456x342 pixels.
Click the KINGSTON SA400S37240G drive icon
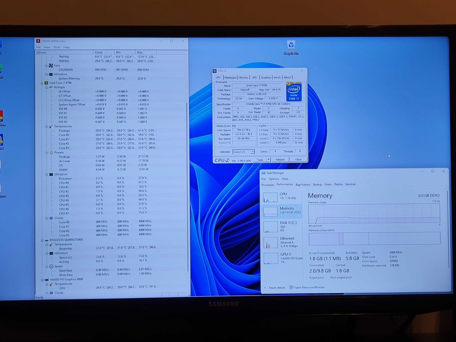(46, 240)
